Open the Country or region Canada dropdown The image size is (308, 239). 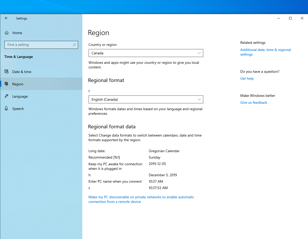pyautogui.click(x=146, y=53)
